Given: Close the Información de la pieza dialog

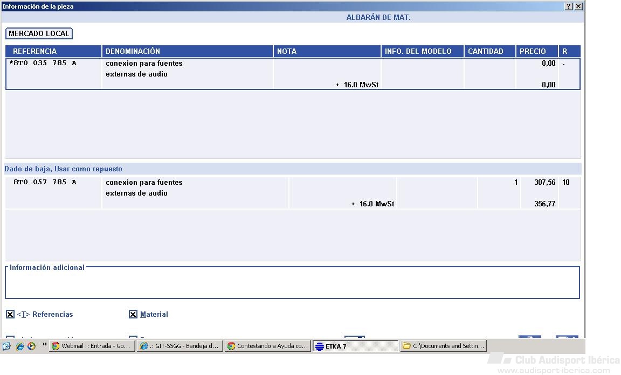Looking at the screenshot, I should pos(578,6).
